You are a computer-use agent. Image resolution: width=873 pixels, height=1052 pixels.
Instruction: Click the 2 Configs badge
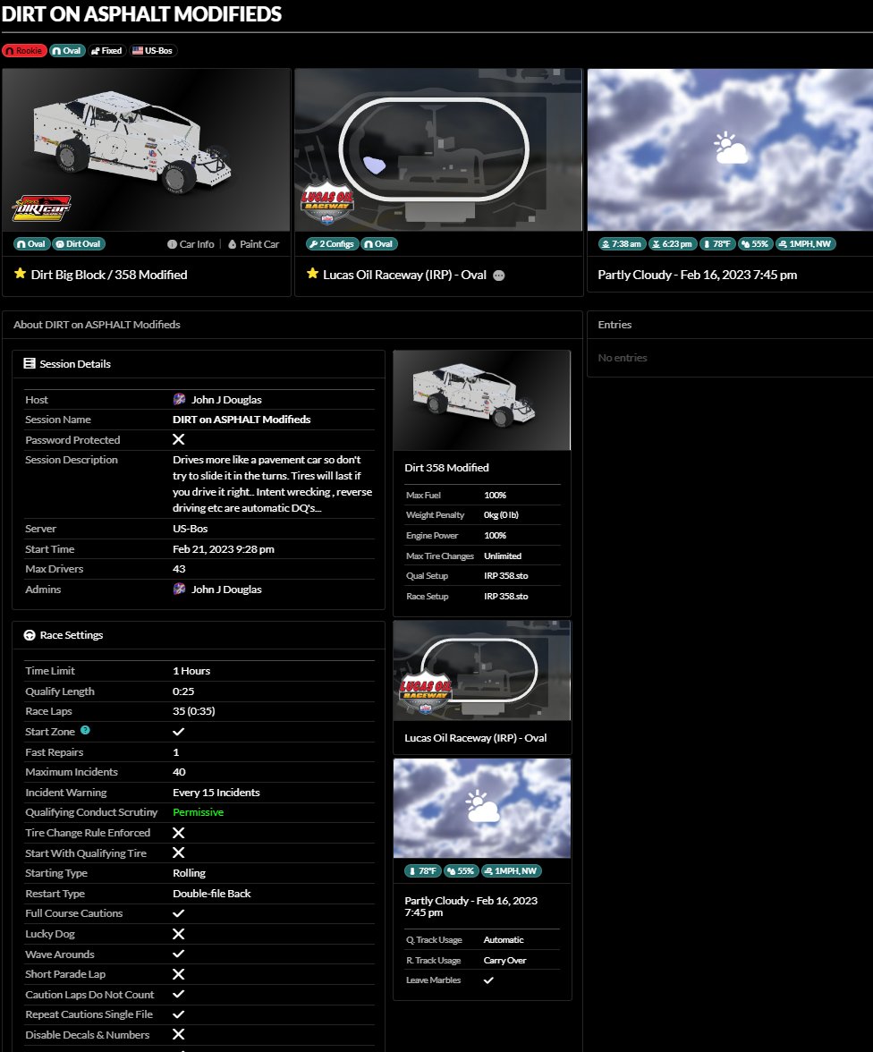(x=332, y=244)
